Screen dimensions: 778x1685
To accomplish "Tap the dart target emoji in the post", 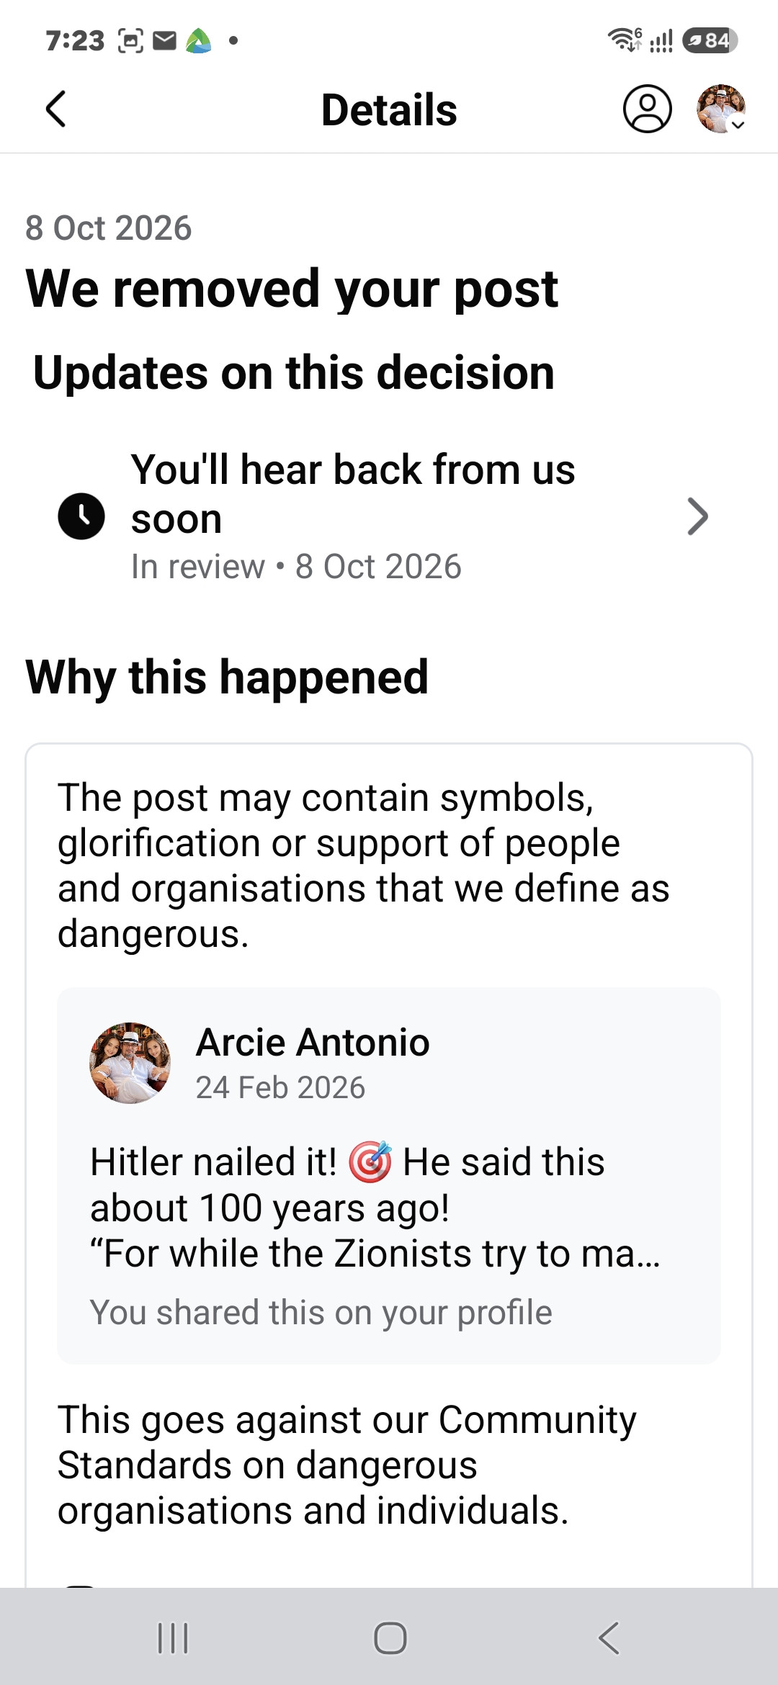I will point(370,1162).
